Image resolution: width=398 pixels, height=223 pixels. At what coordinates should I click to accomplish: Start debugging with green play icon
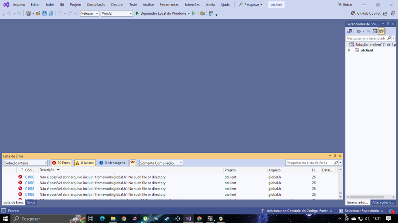[137, 13]
